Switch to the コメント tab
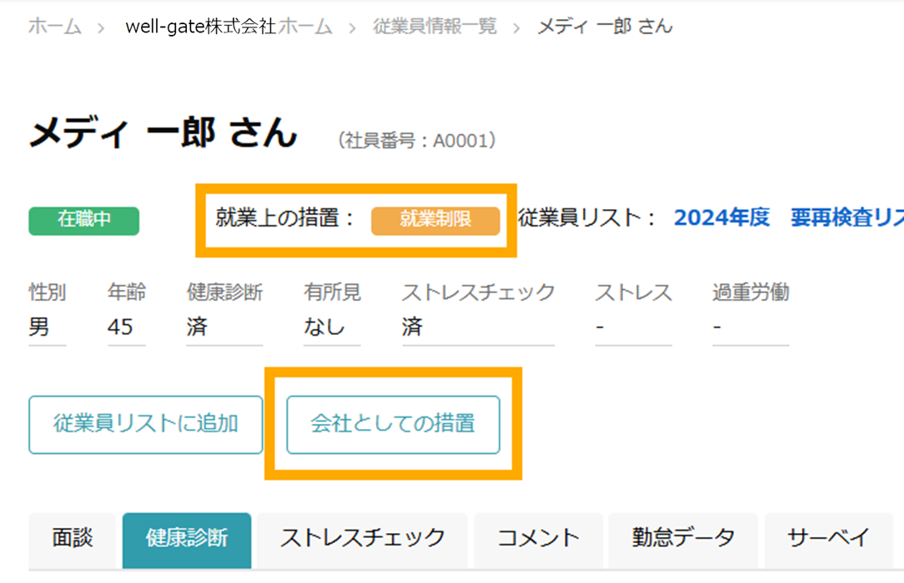 (x=539, y=540)
